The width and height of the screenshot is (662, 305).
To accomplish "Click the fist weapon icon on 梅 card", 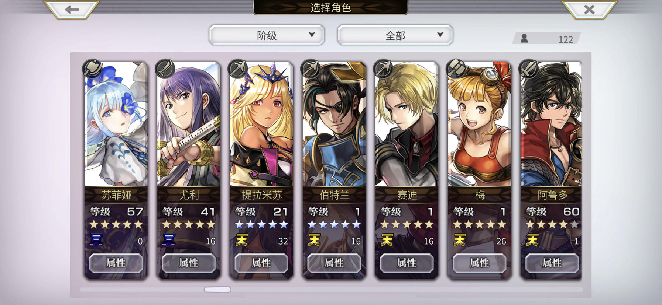I will tap(456, 68).
